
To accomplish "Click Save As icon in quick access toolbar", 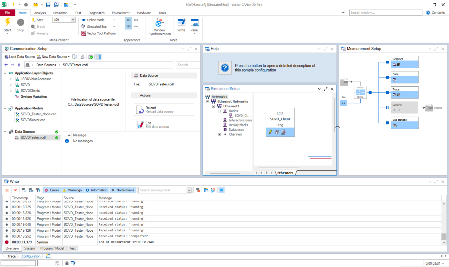I will 56,5.
